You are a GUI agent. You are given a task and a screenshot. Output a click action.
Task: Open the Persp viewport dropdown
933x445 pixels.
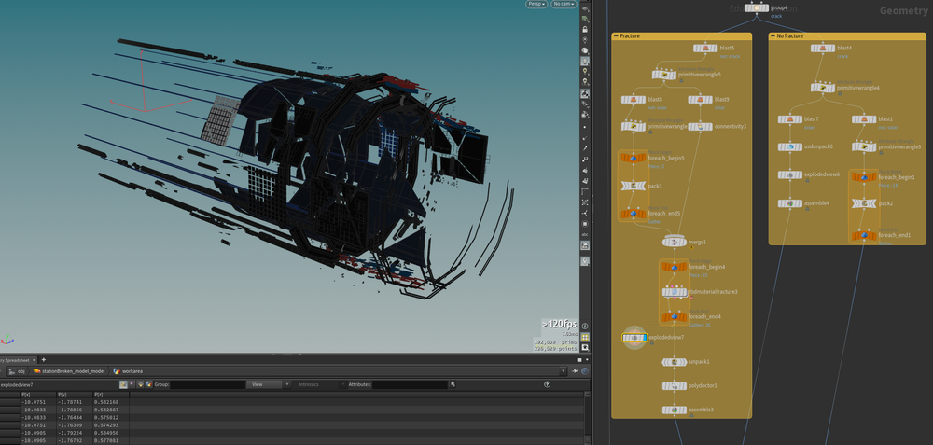click(536, 5)
